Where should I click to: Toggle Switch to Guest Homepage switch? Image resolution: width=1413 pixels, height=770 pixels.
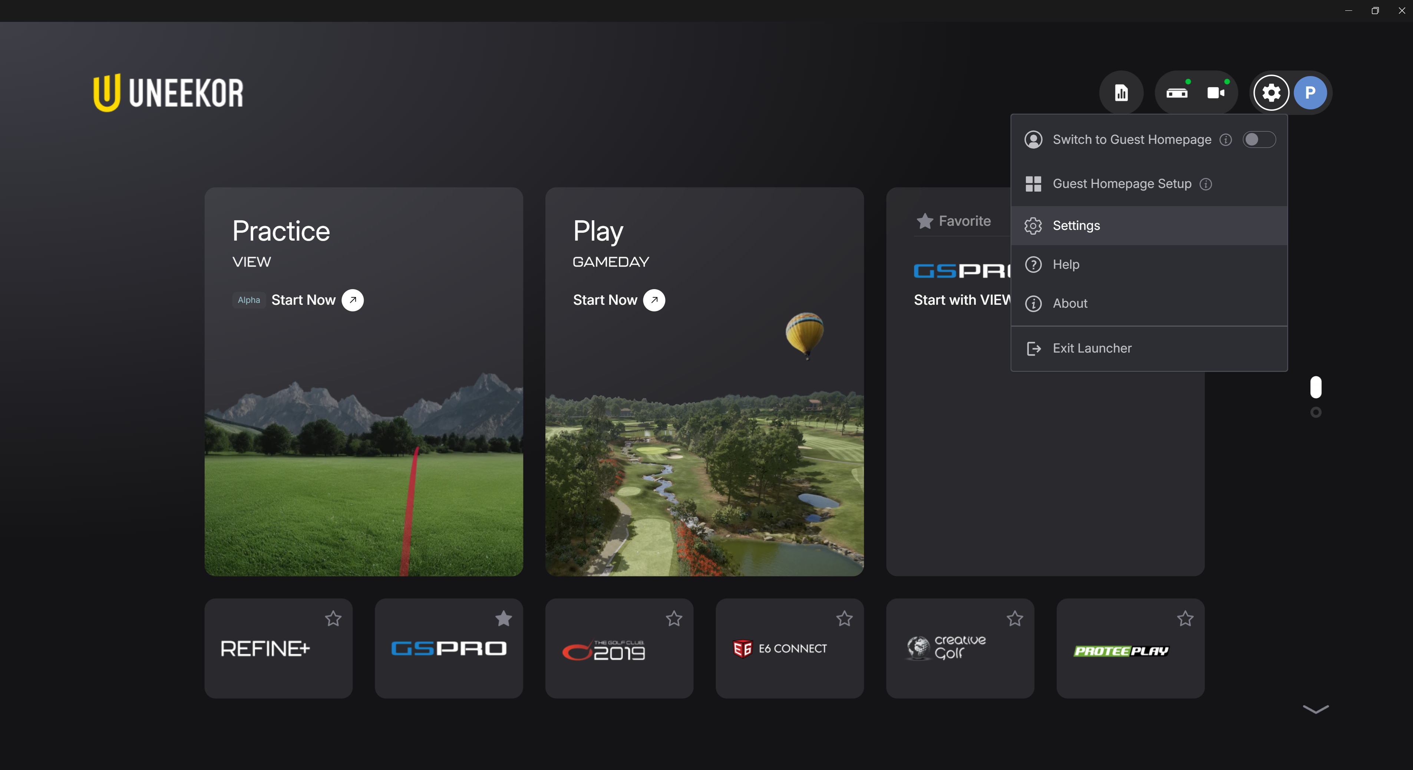(x=1260, y=139)
